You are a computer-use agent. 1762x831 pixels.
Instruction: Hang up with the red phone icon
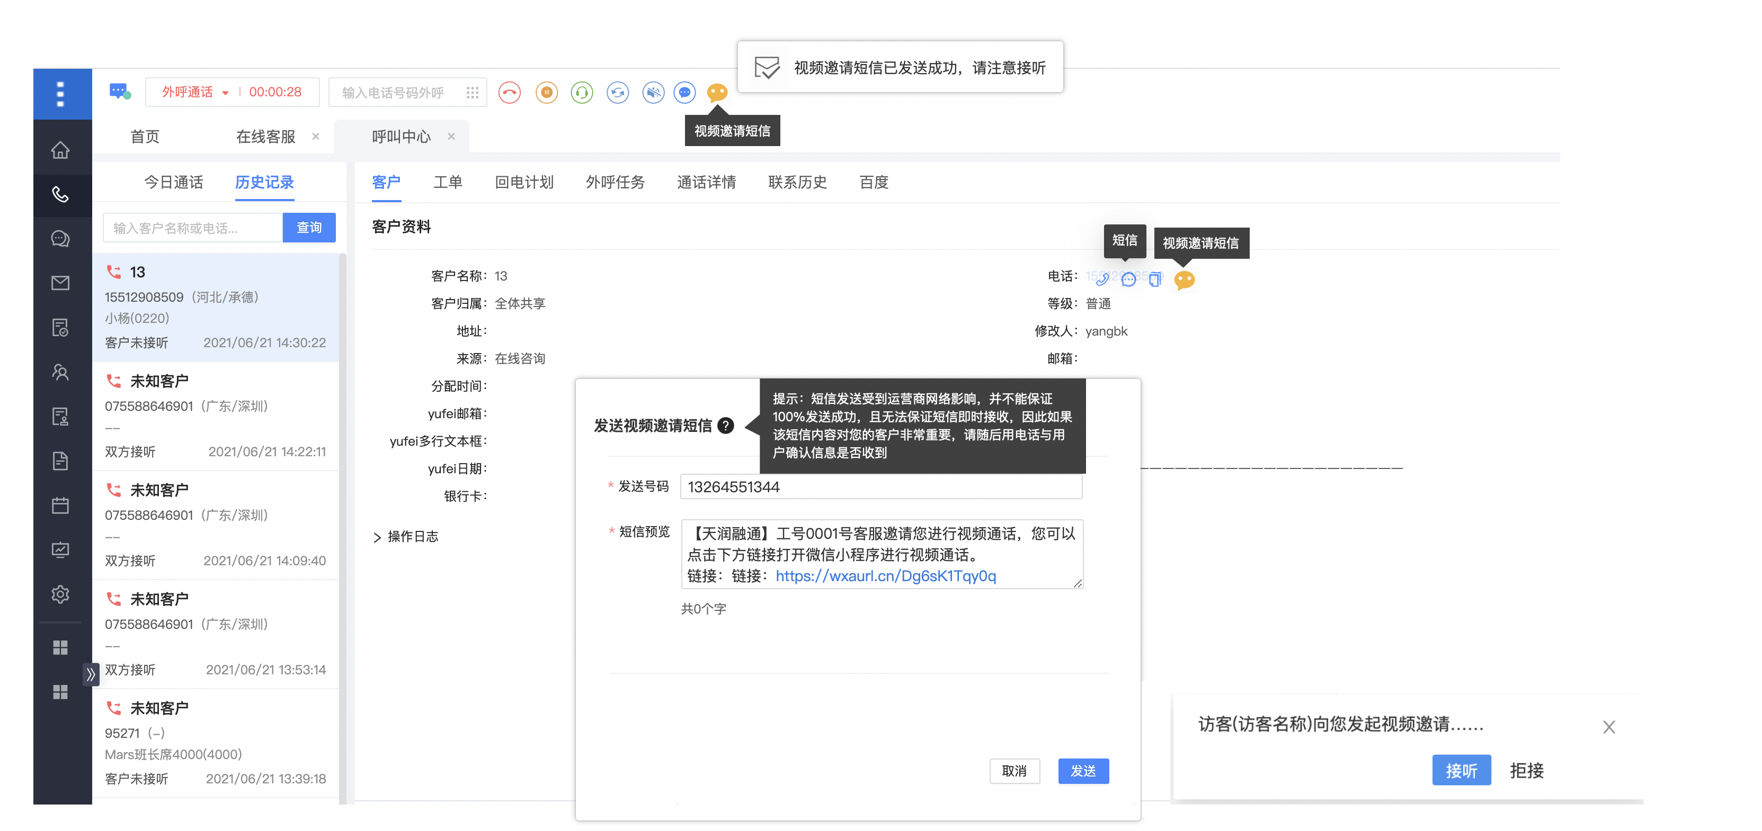(510, 92)
